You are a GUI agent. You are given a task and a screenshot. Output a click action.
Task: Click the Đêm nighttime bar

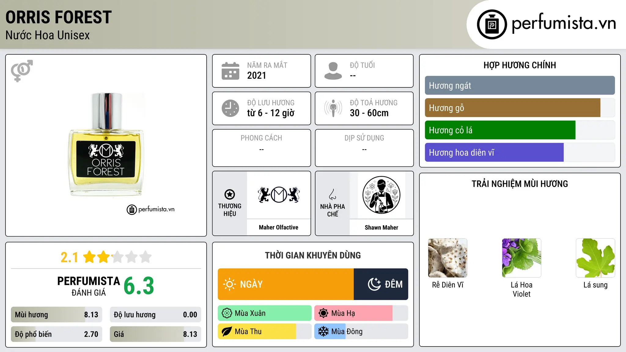[x=381, y=284]
